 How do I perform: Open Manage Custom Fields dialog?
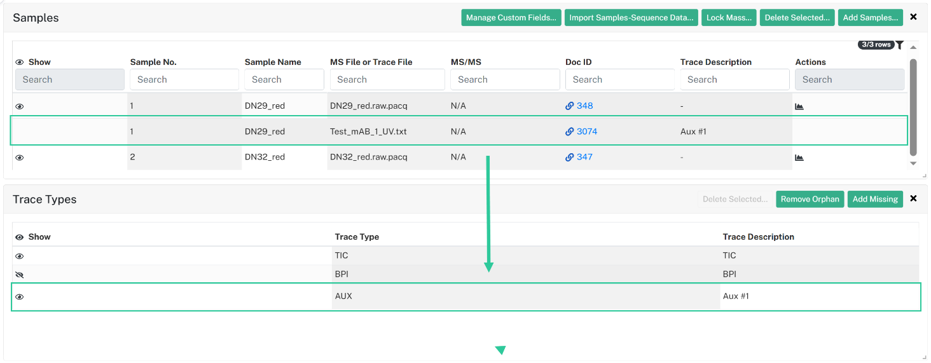tap(512, 18)
